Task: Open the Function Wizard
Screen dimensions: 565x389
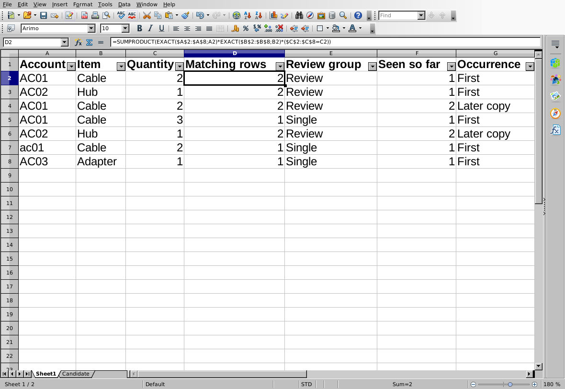Action: (x=78, y=42)
